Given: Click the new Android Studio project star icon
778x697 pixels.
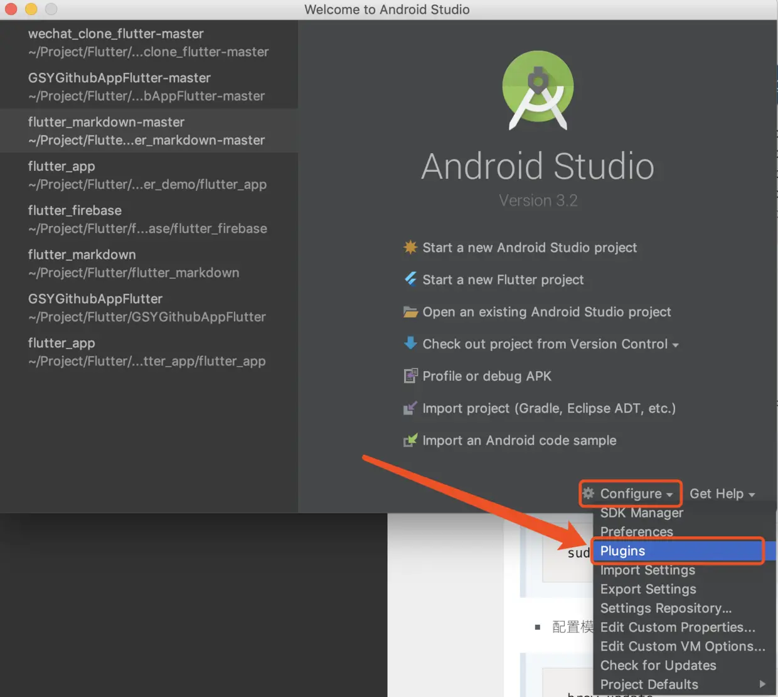Looking at the screenshot, I should pyautogui.click(x=410, y=247).
